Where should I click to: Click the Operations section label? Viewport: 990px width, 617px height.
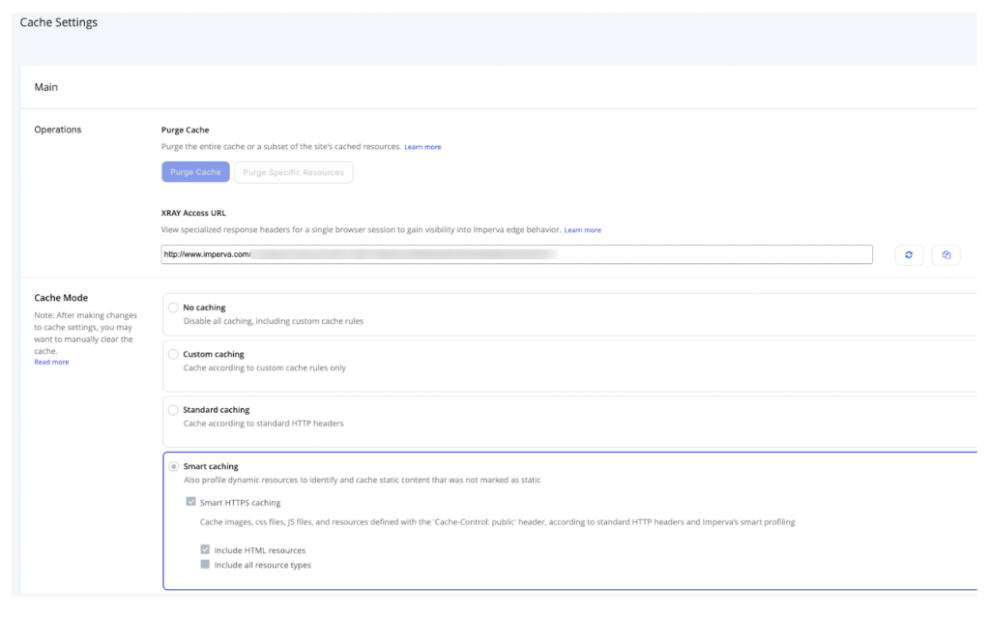tap(59, 129)
